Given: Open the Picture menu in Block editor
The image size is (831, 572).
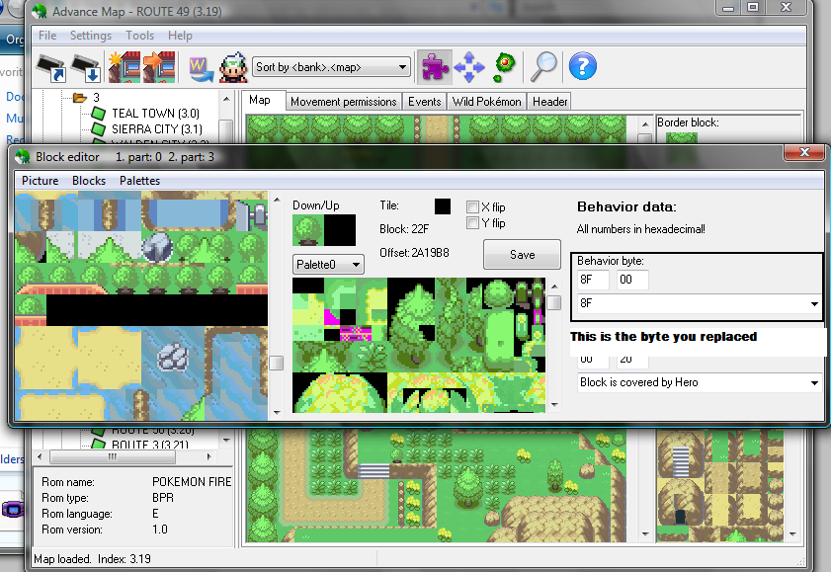Looking at the screenshot, I should click(41, 181).
